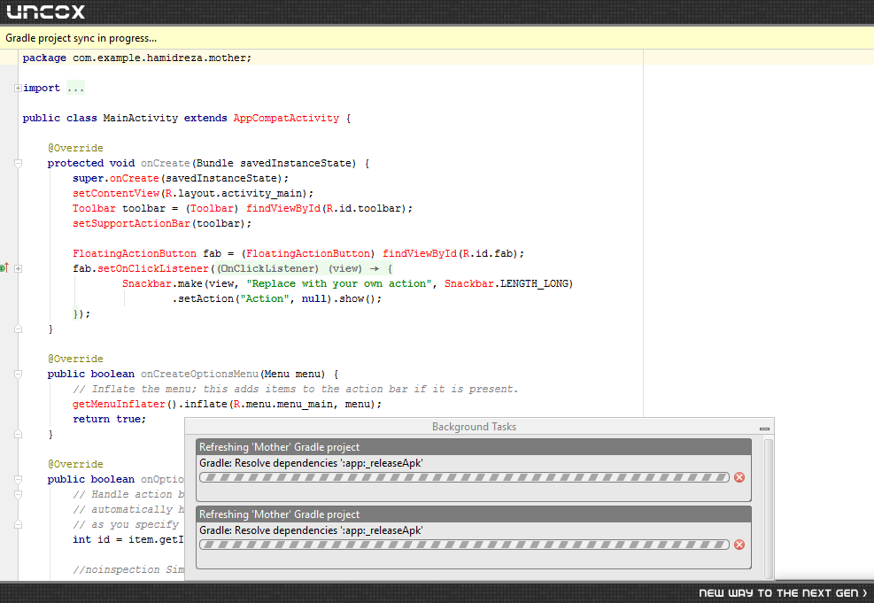
Task: Click the 'Toolbar toolbar' declaration
Action: click(243, 208)
